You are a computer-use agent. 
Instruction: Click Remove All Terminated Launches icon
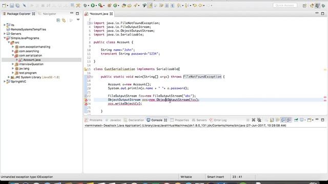coord(259,120)
